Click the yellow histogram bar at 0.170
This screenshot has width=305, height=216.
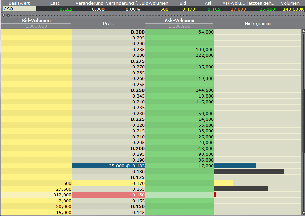pos(224,183)
